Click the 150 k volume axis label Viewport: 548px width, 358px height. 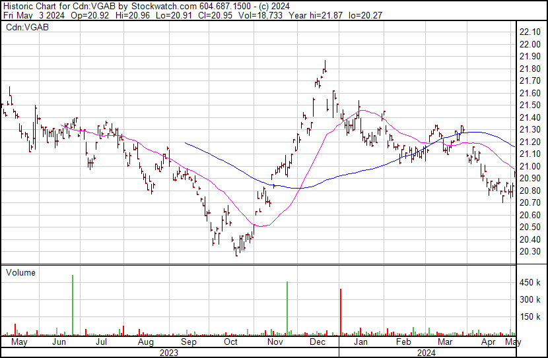[530, 317]
